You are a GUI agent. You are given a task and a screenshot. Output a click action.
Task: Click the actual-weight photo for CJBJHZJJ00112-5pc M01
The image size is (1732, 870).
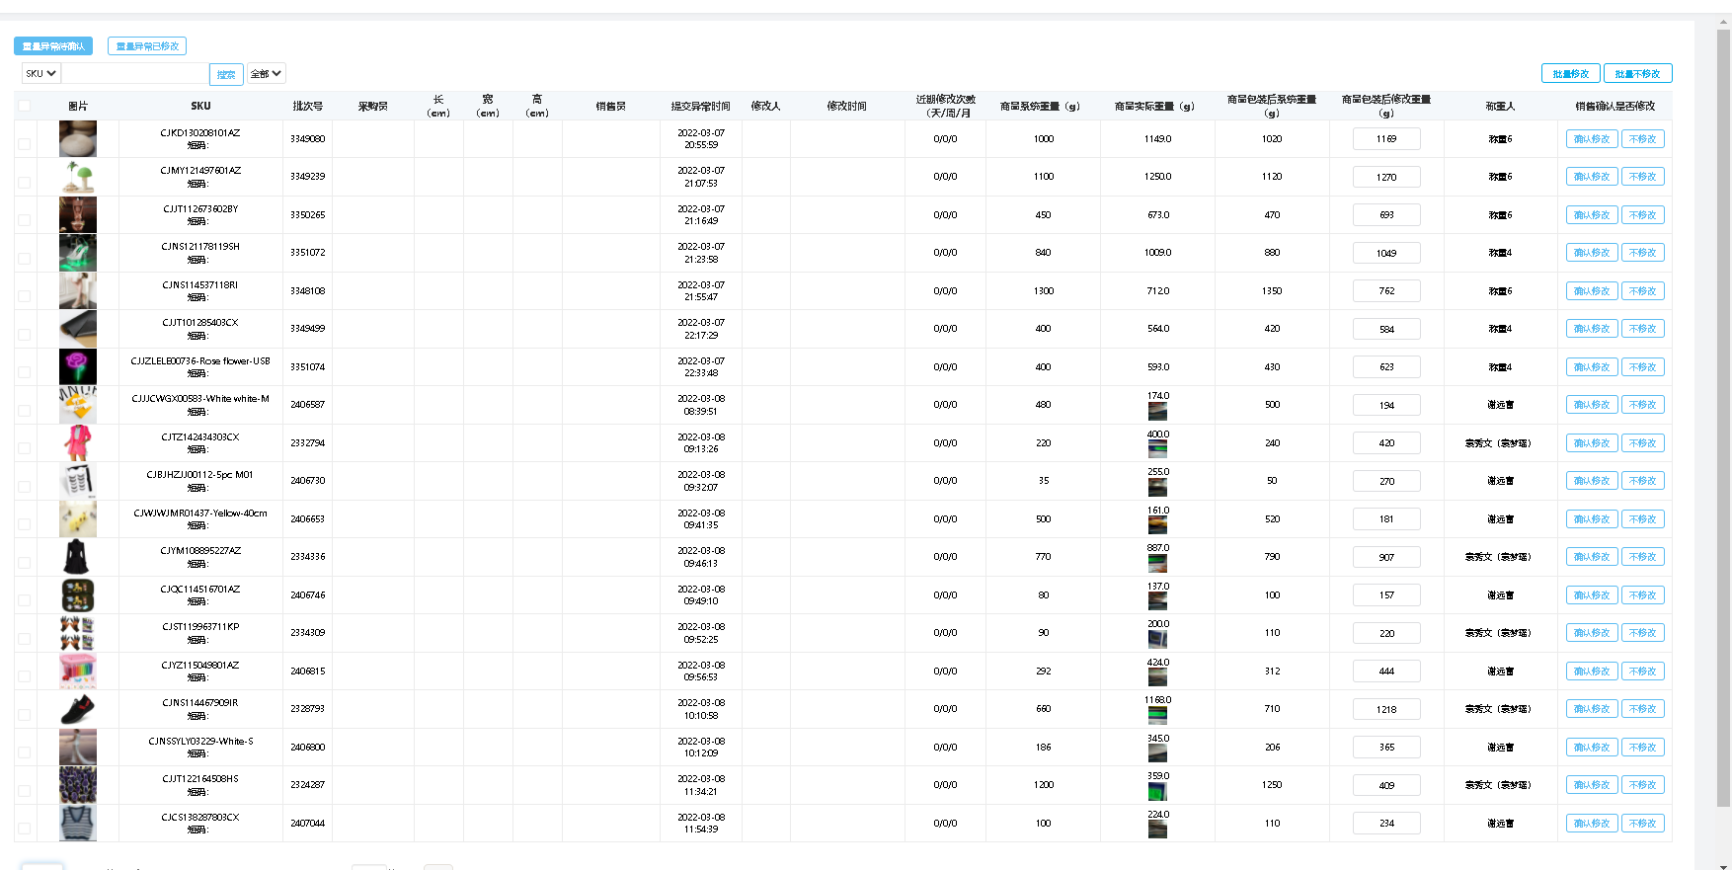tap(1157, 488)
